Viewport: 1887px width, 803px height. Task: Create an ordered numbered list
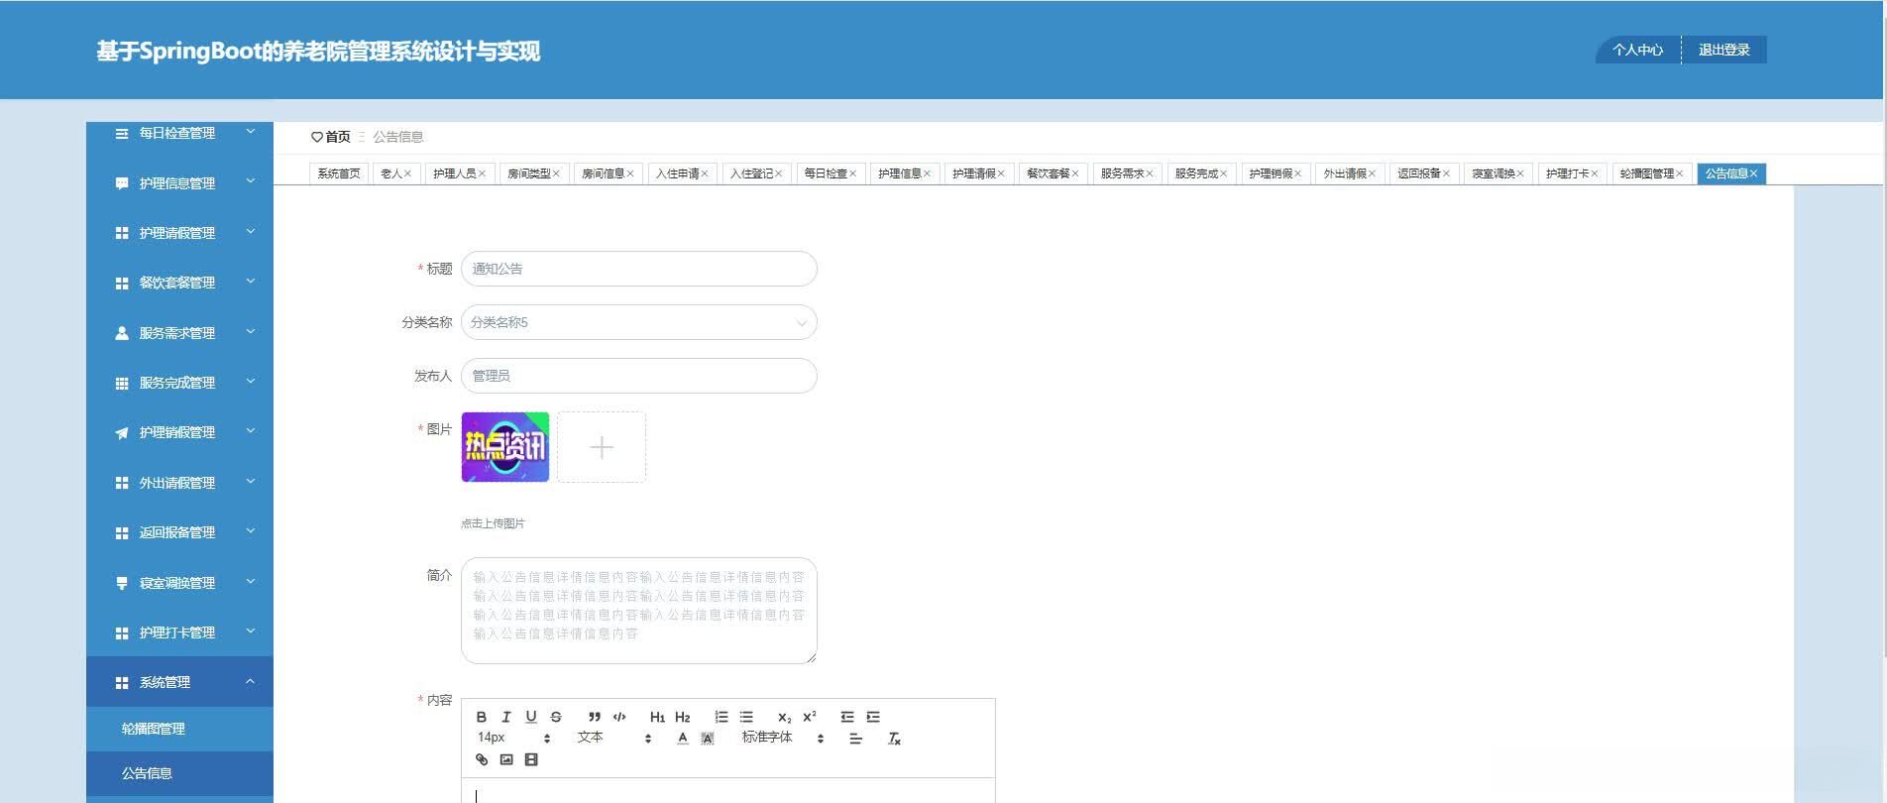coord(721,717)
